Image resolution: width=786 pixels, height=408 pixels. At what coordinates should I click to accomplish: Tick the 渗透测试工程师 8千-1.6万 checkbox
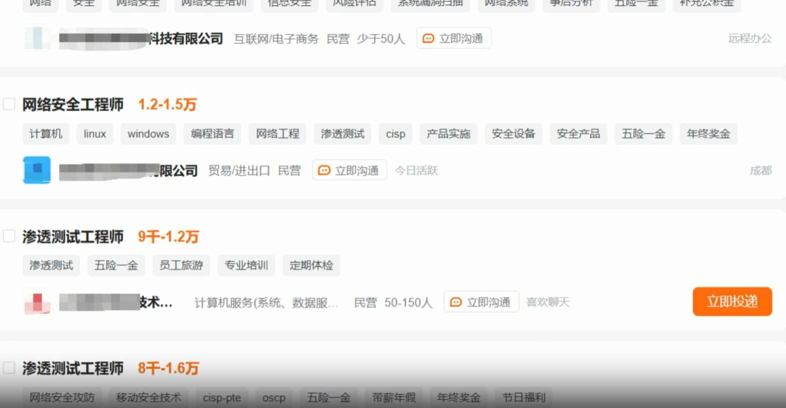(x=9, y=368)
